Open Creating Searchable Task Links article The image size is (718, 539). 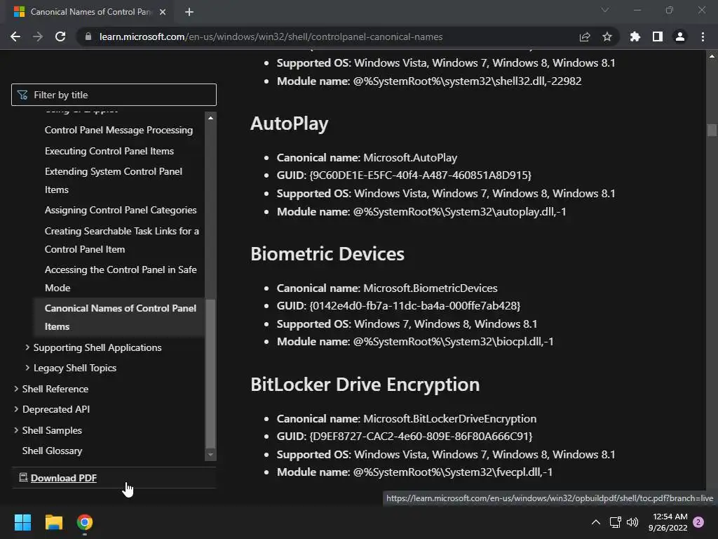tap(122, 240)
